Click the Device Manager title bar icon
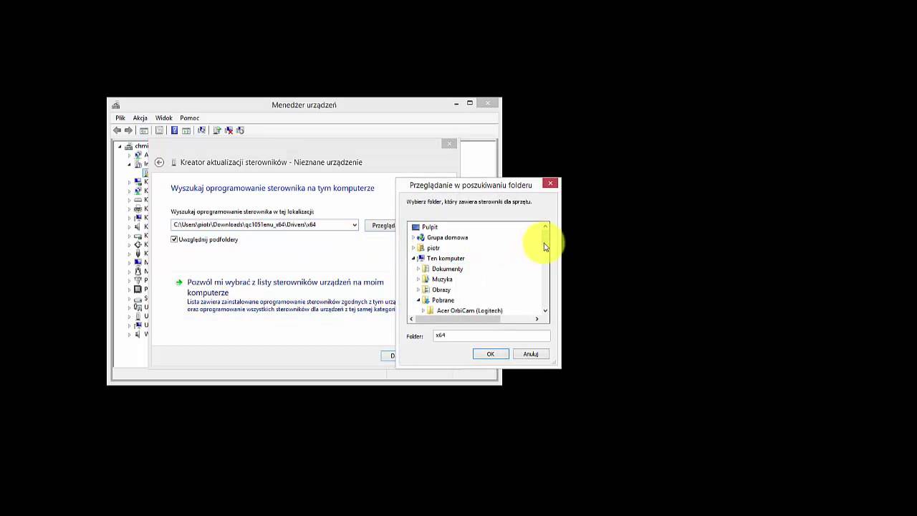 tap(116, 105)
